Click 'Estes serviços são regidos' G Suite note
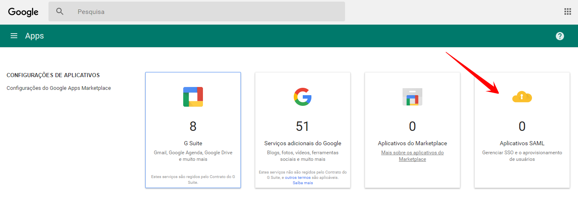Viewport: 578px width, 208px height. pyautogui.click(x=193, y=179)
